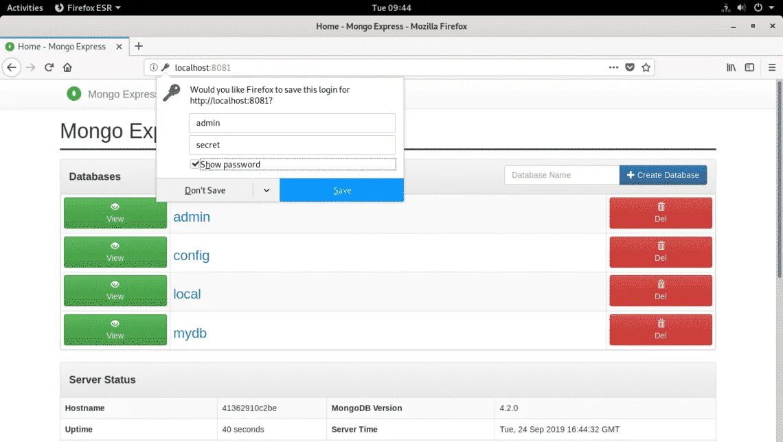Click the Mongo Express navbar link
Screen dimensions: 783x442
[x=122, y=94]
